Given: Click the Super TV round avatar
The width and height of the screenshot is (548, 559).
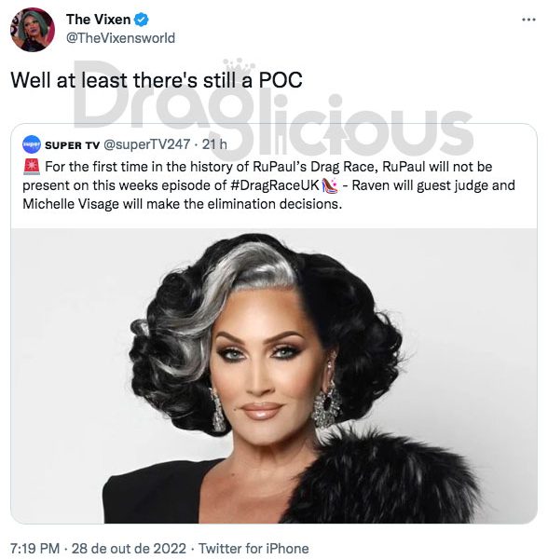Looking at the screenshot, I should (32, 144).
